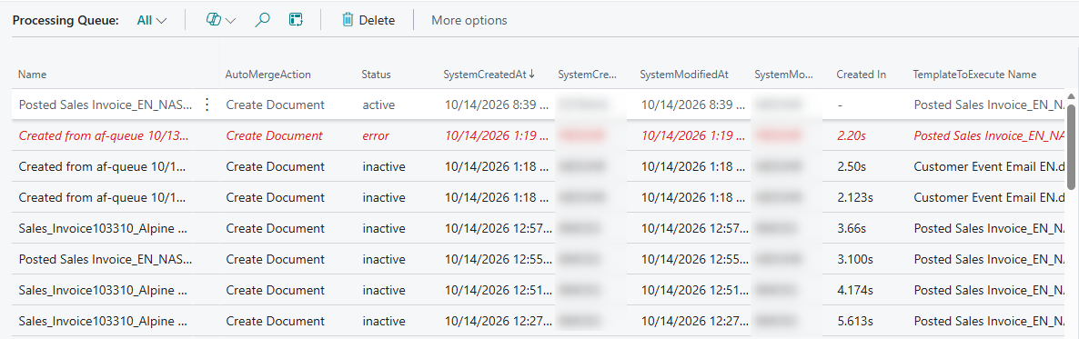Viewport: 1079px width, 339px height.
Task: Open Copilot dropdown chevron
Action: click(230, 21)
